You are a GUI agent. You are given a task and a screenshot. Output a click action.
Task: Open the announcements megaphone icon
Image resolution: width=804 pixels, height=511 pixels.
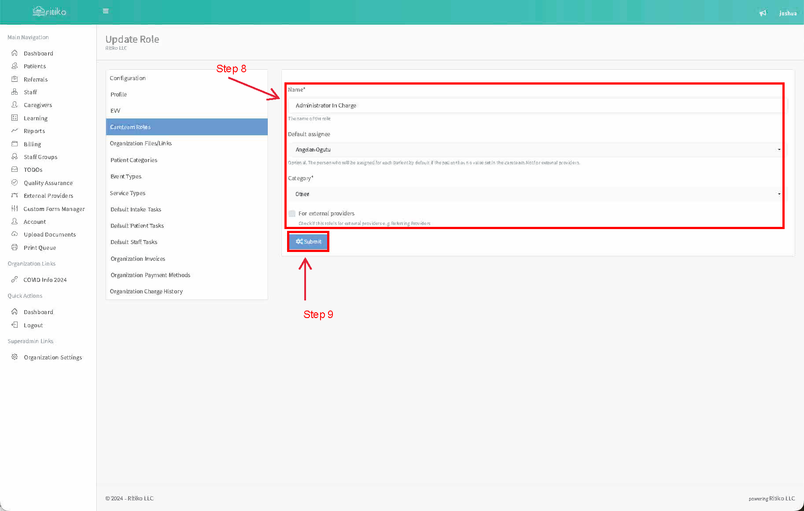pyautogui.click(x=763, y=13)
